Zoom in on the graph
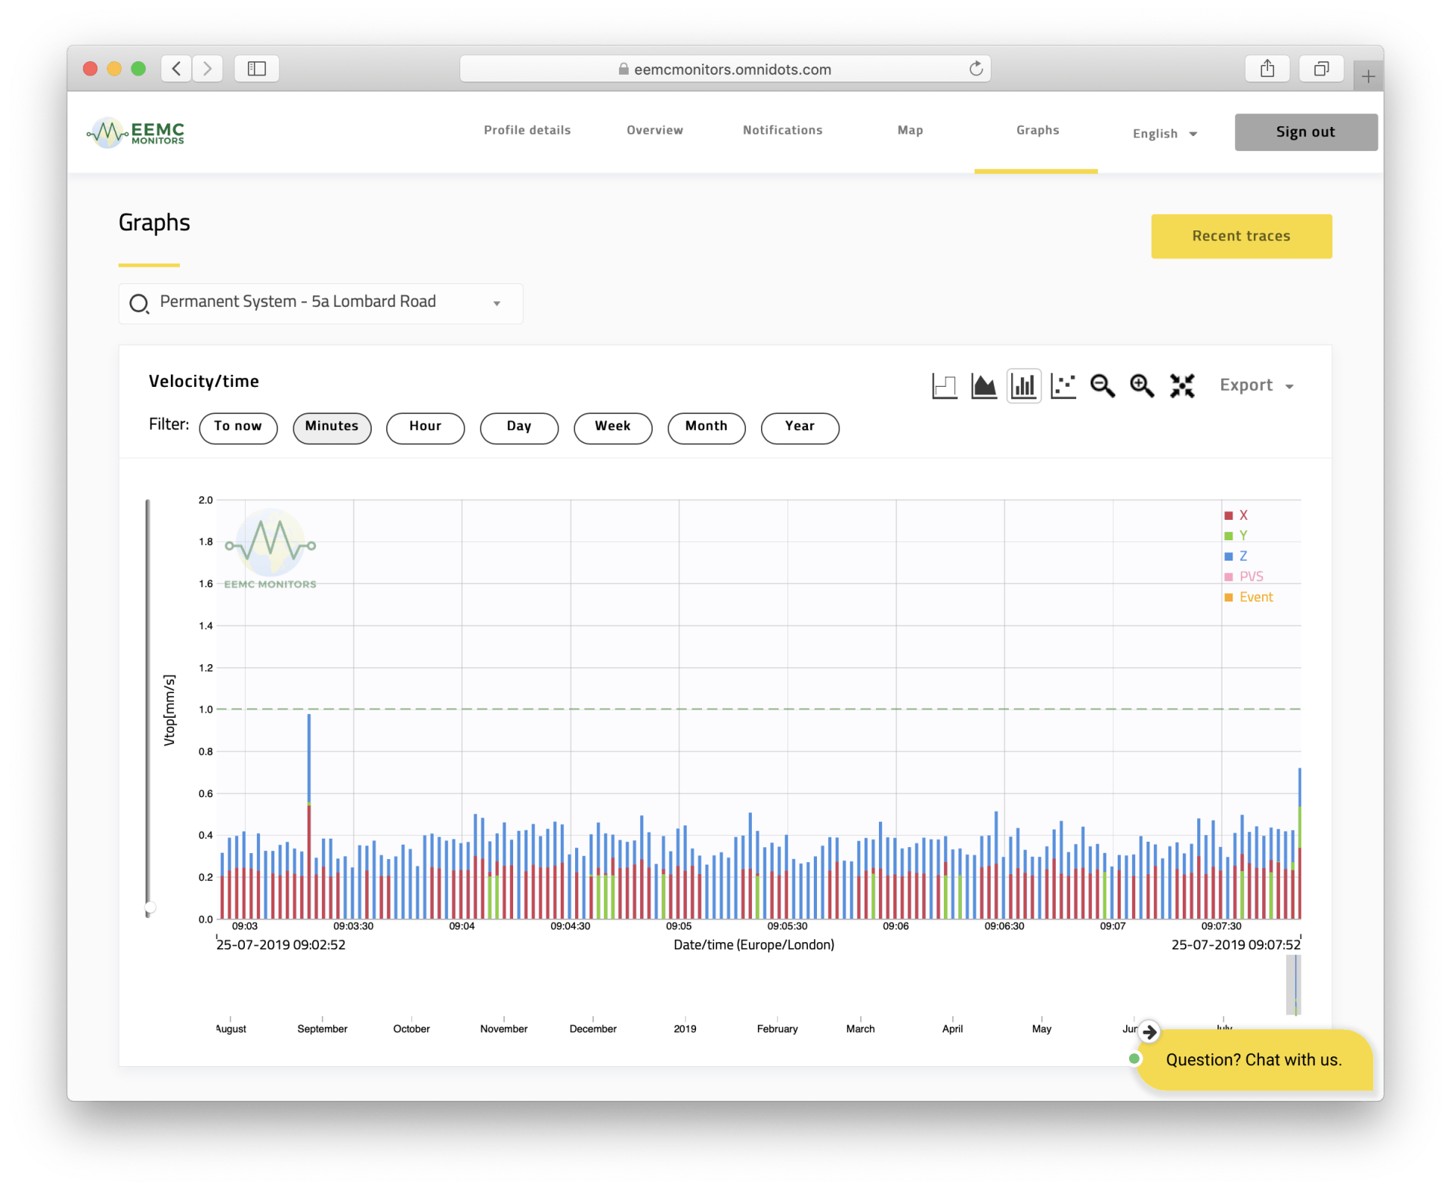Viewport: 1451px width, 1190px height. tap(1142, 386)
